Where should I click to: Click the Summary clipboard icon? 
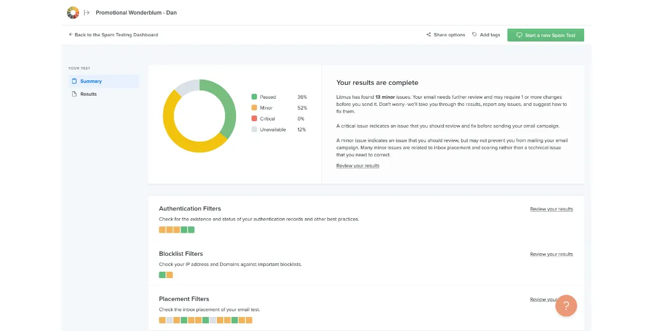click(74, 81)
